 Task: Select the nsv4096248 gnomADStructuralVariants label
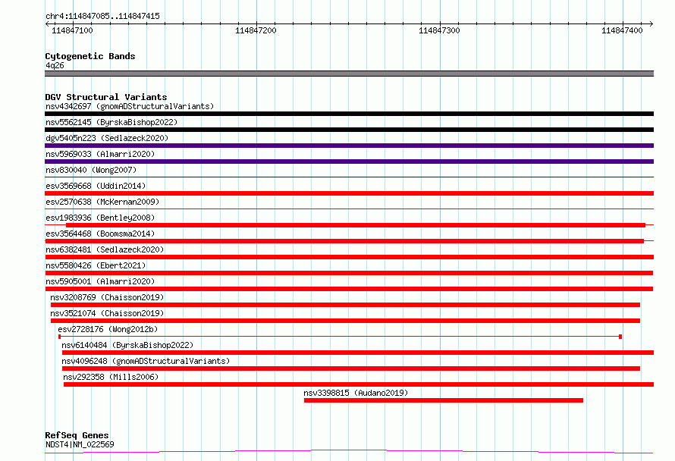tap(146, 361)
